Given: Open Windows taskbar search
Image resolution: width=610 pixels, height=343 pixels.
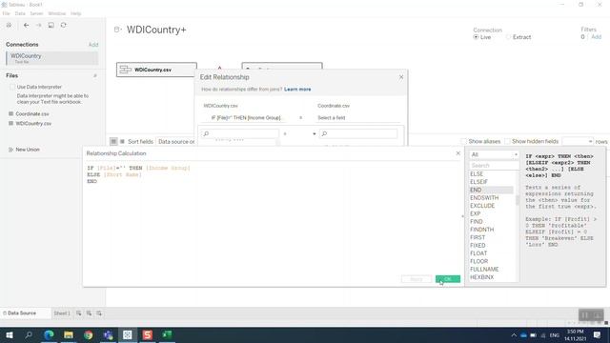Looking at the screenshot, I should pyautogui.click(x=29, y=334).
